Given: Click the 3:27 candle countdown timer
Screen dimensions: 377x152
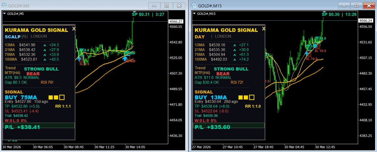Looking at the screenshot, I should [159, 14].
